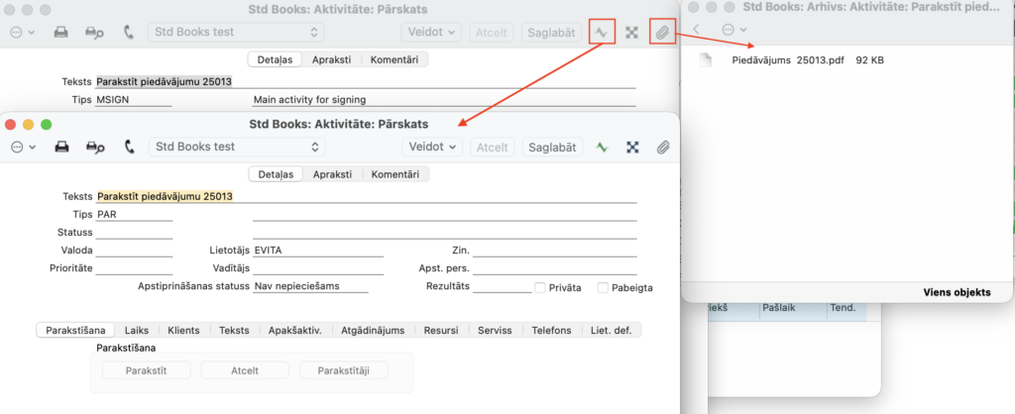
Task: Tick the Privāta checkbox
Action: point(540,287)
